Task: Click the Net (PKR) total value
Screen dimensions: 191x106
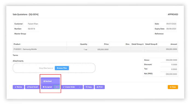Action: [171, 74]
